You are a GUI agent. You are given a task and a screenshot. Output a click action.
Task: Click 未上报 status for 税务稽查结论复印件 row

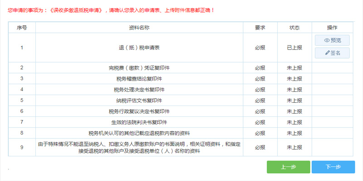point(294,79)
